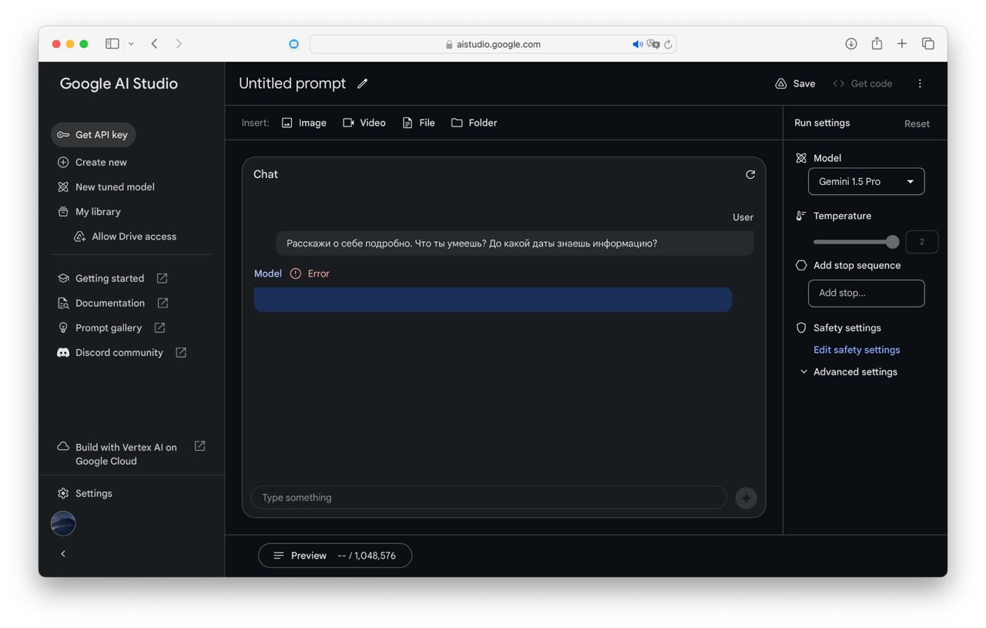The width and height of the screenshot is (986, 628).
Task: Open the Gemini 1.5 Pro model dropdown
Action: 866,182
